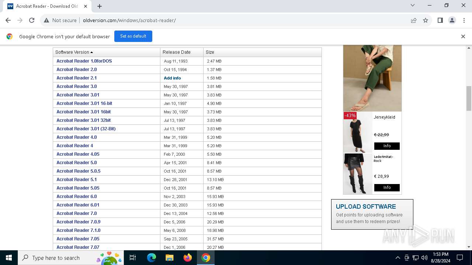Image resolution: width=472 pixels, height=265 pixels.
Task: Go back to the previous page
Action: (8, 20)
